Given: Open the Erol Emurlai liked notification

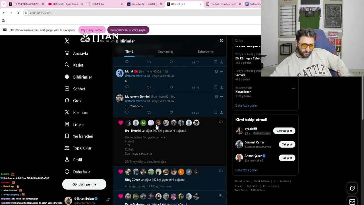Looking at the screenshot, I should 170,142.
